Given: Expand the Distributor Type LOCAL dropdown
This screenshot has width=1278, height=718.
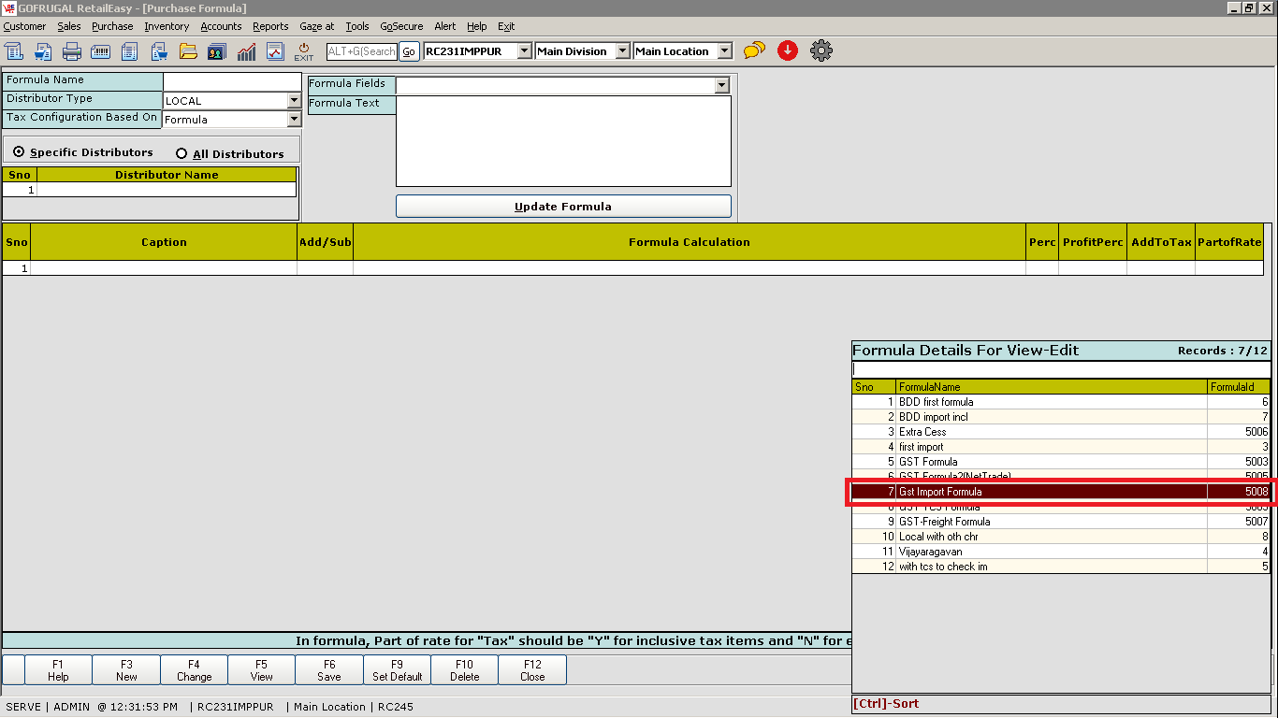Looking at the screenshot, I should click(294, 100).
